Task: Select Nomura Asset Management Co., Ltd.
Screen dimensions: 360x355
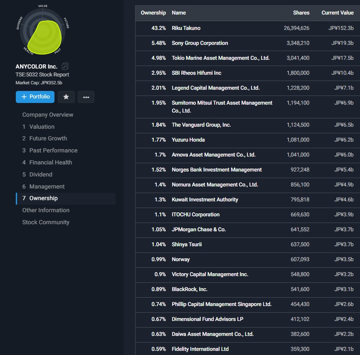Action: (215, 185)
